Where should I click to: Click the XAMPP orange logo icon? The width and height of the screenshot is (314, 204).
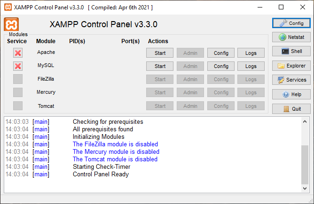11,24
